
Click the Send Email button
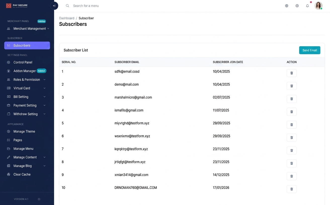pyautogui.click(x=310, y=50)
